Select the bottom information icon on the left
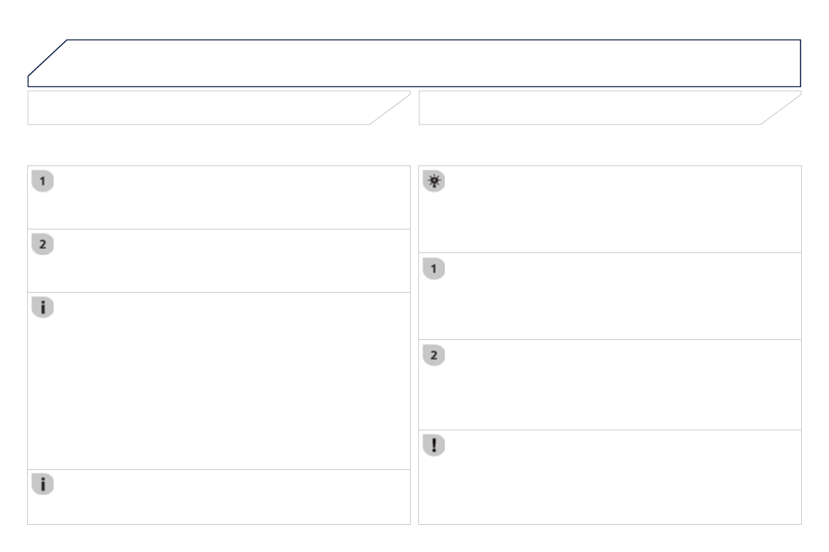This screenshot has width=829, height=552. (x=44, y=485)
